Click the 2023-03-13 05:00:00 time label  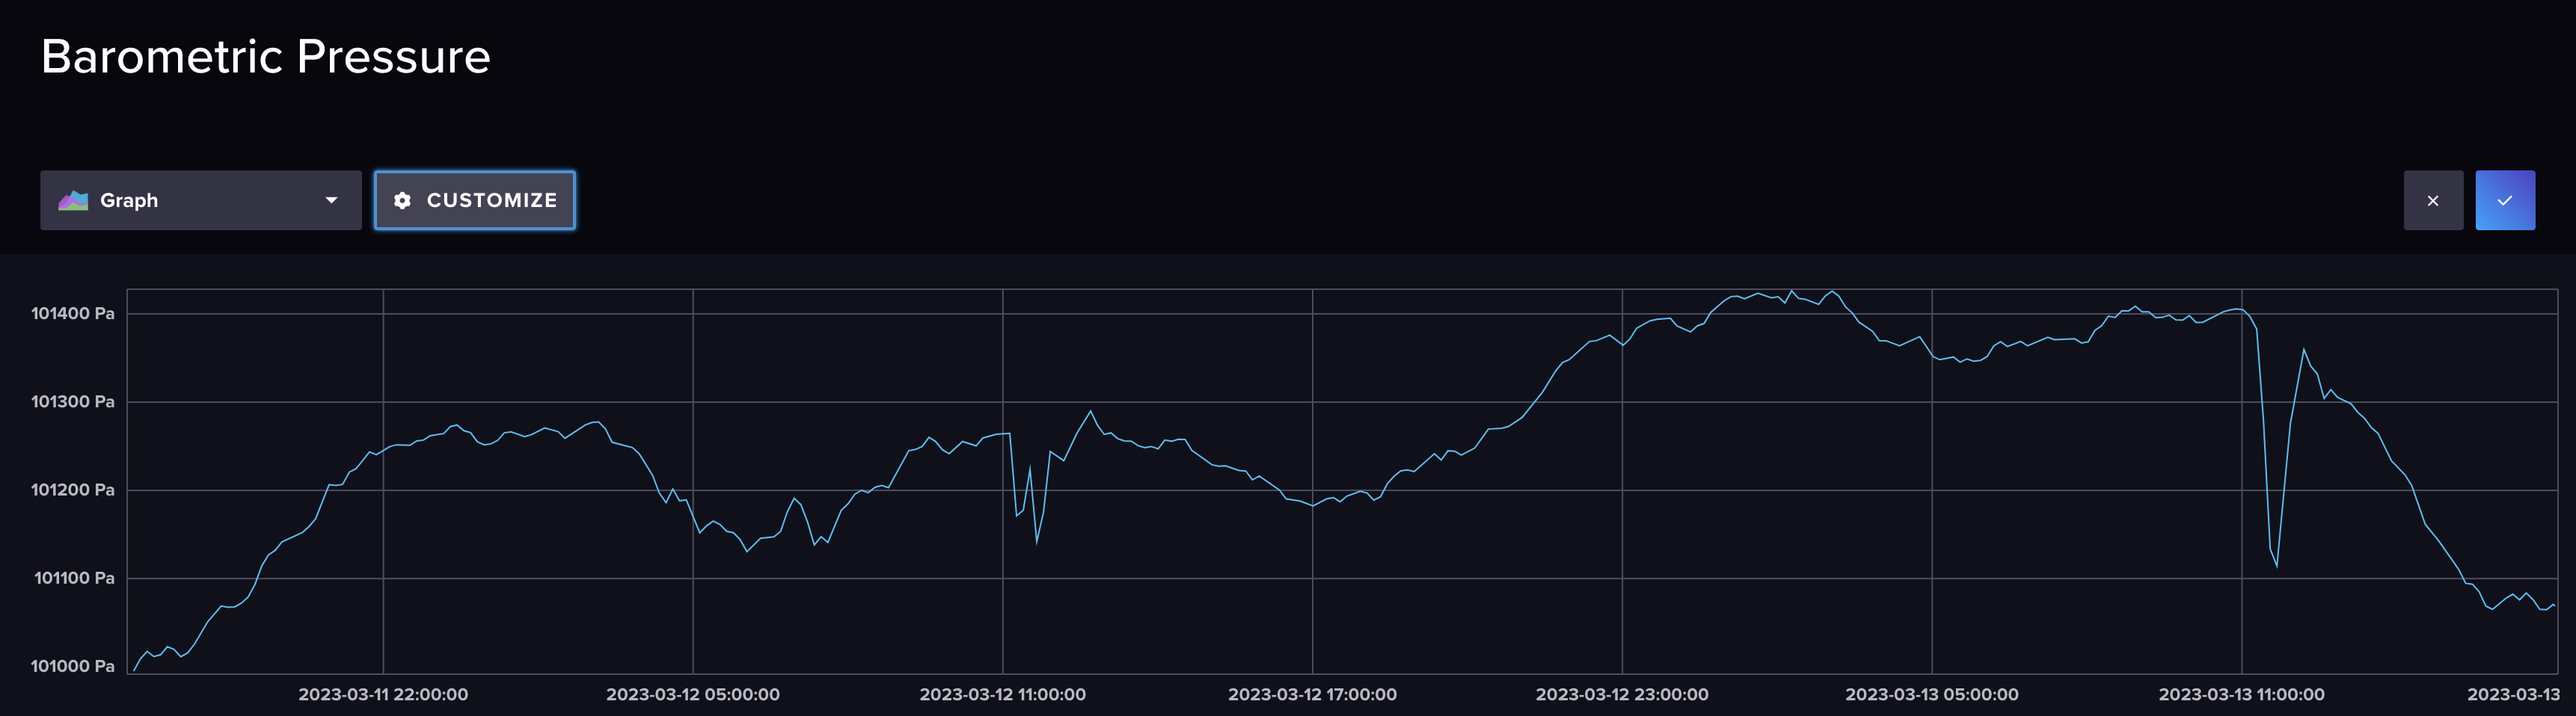(1932, 694)
